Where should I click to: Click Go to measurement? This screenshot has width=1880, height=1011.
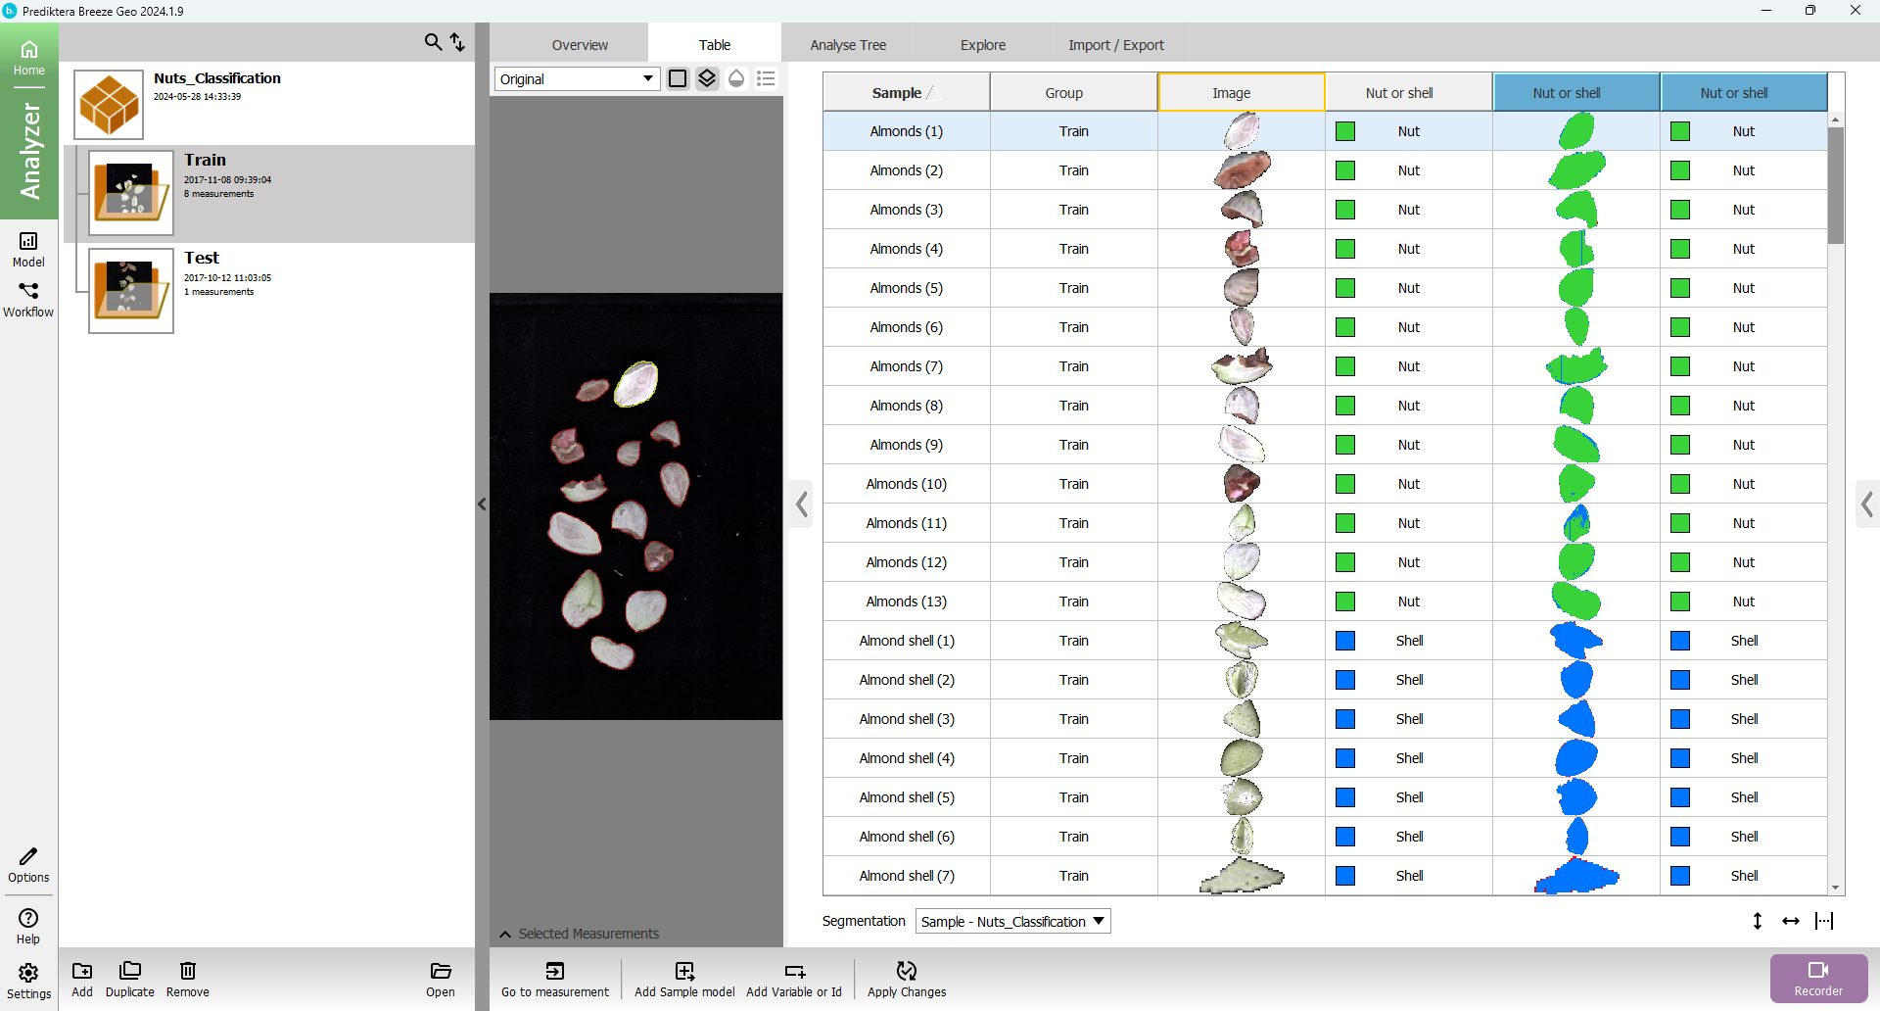(555, 978)
